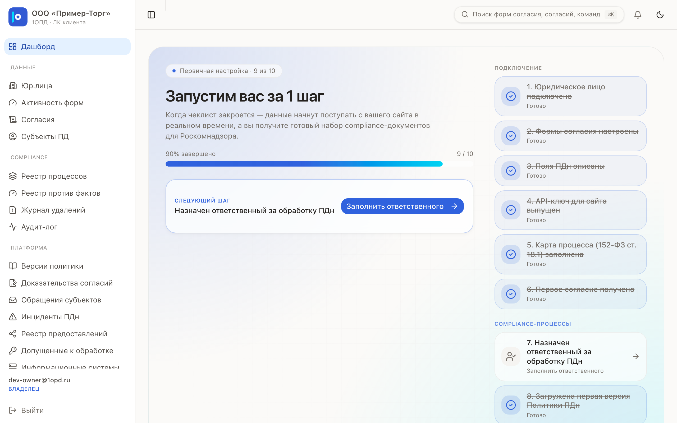Open Согласия page

[x=67, y=119]
